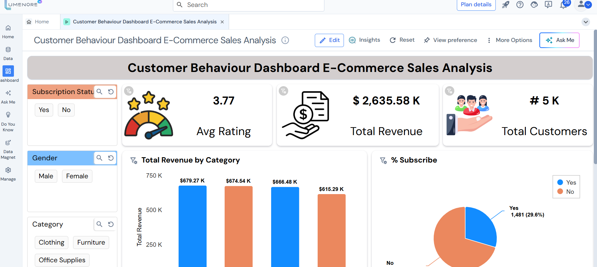
Task: Click filter icon beside Total Revenue by Category
Action: pyautogui.click(x=134, y=160)
